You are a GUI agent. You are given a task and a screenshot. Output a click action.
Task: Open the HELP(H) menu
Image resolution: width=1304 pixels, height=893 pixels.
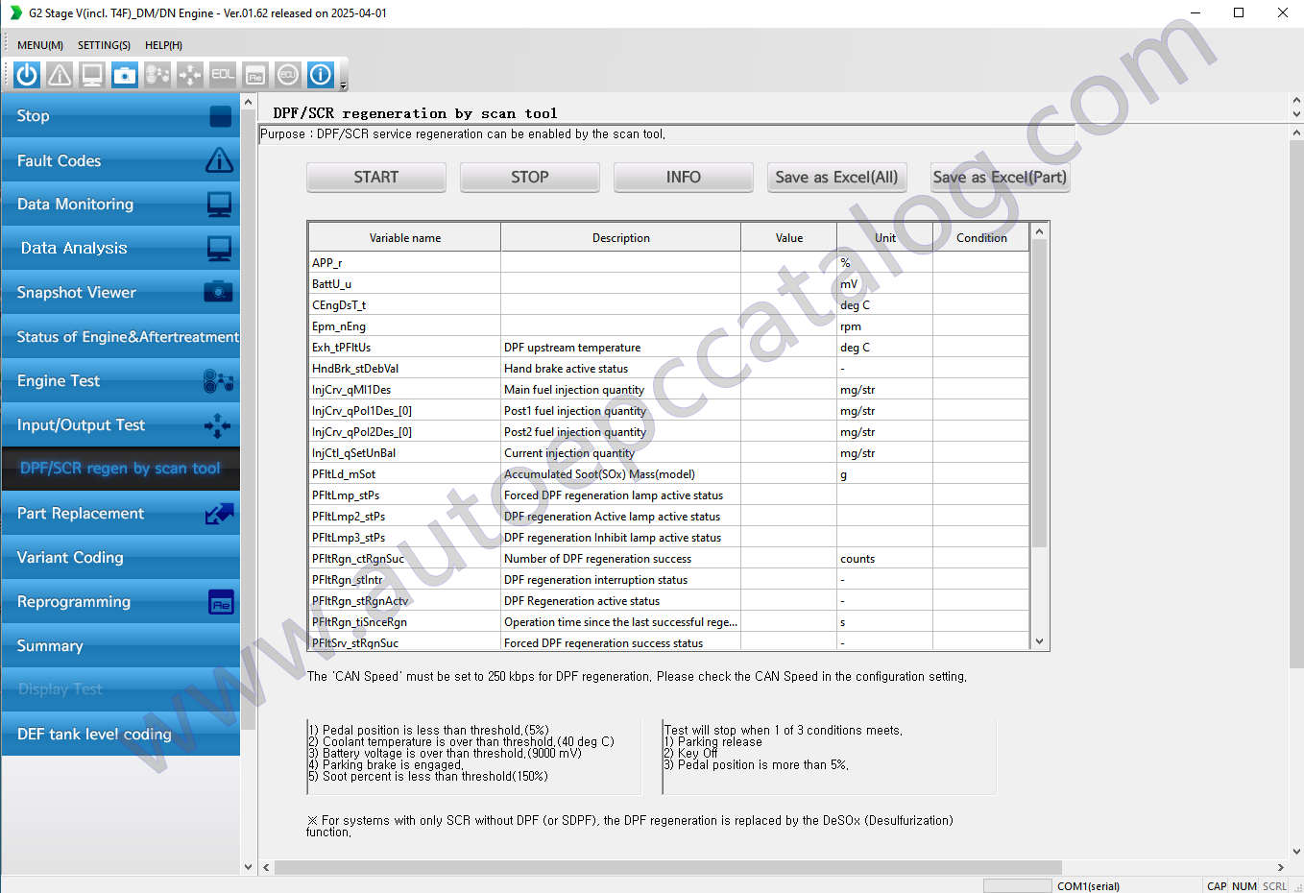pos(163,45)
